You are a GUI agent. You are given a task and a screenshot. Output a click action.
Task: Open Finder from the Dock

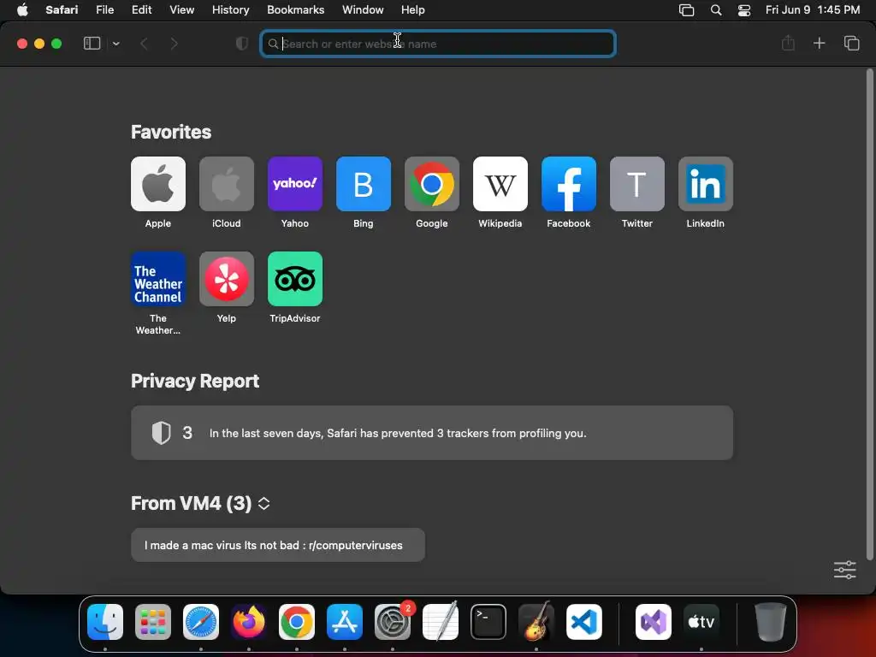click(x=105, y=622)
